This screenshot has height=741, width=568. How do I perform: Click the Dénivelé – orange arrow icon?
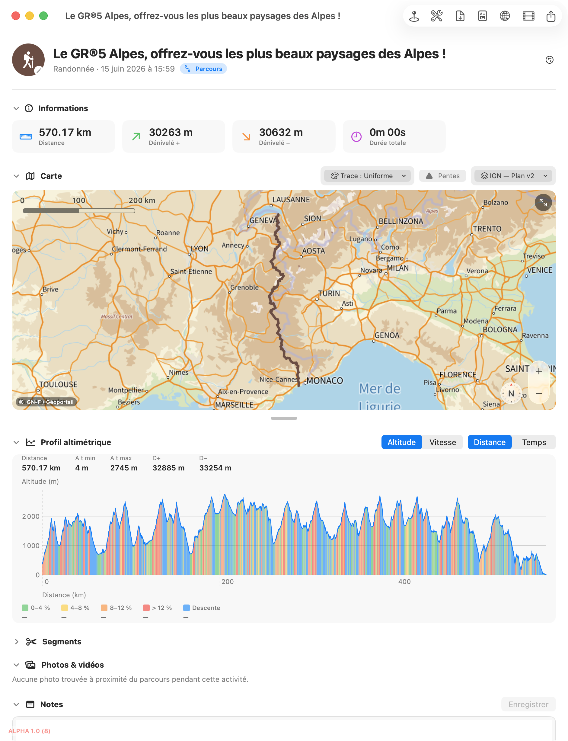[246, 136]
